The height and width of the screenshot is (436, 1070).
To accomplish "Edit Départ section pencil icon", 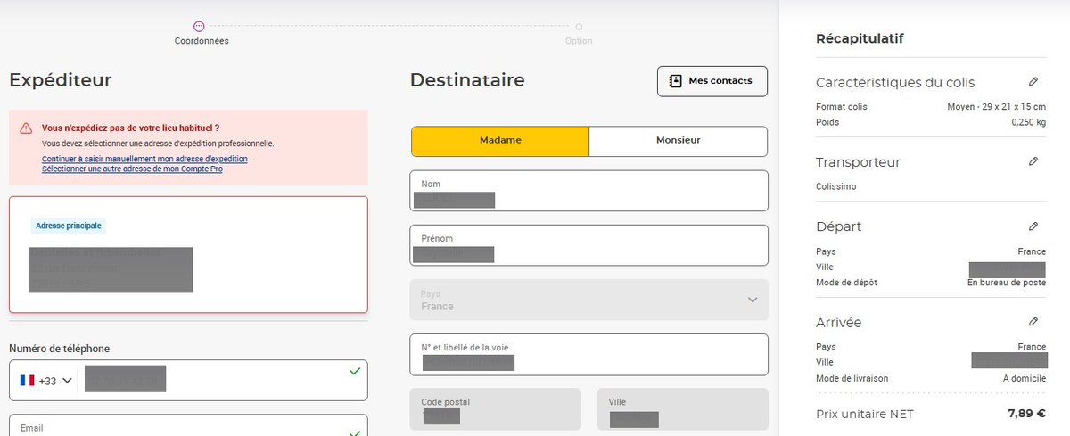I will point(1033,226).
